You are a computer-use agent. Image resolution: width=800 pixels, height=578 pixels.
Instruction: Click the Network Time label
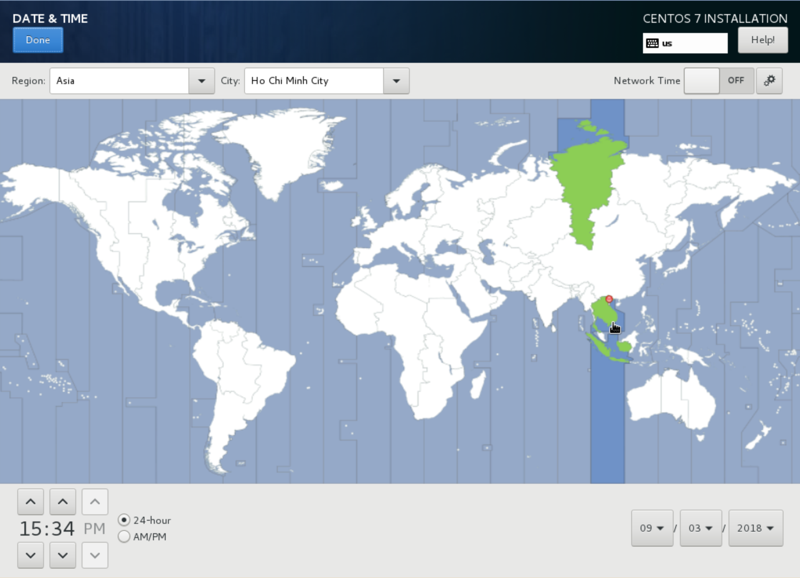[x=647, y=81]
